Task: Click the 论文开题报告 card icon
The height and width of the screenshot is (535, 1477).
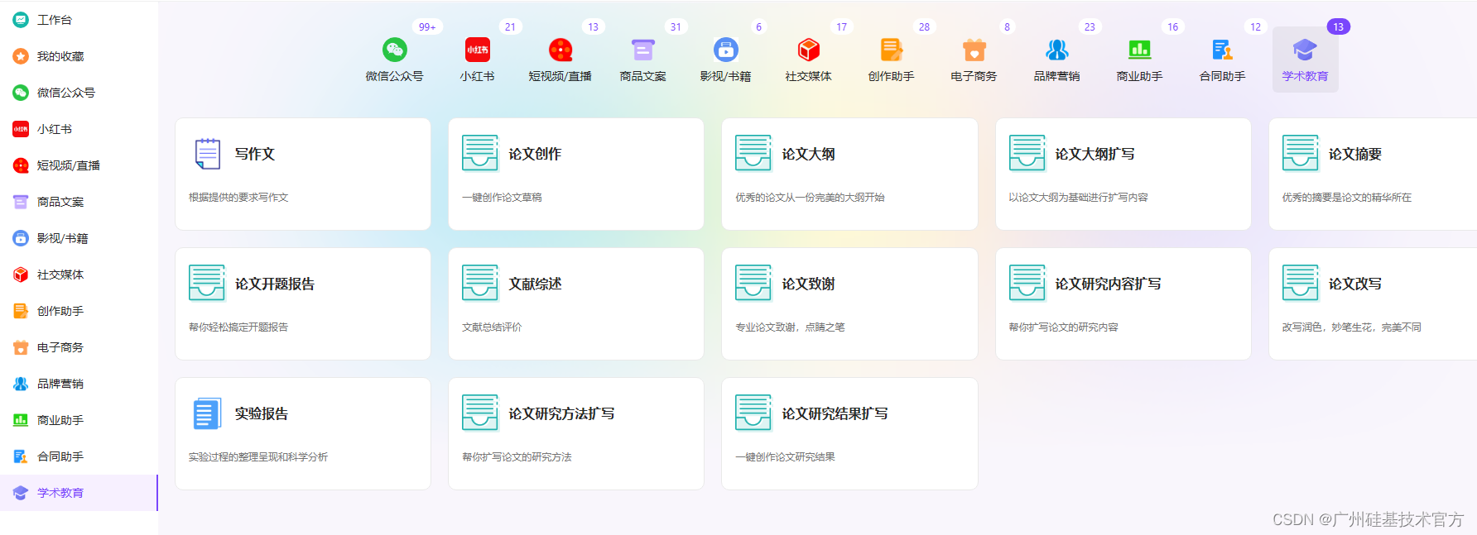Action: [x=207, y=283]
